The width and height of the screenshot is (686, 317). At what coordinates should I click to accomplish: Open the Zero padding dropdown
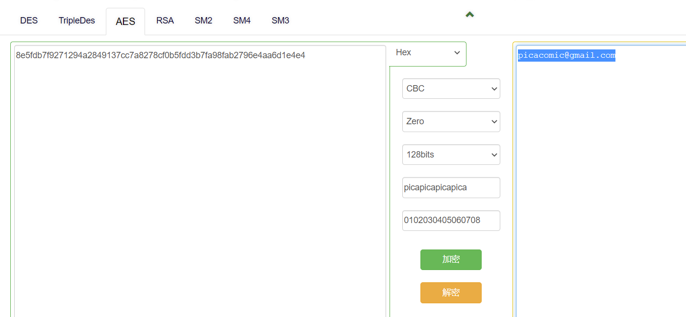point(451,121)
